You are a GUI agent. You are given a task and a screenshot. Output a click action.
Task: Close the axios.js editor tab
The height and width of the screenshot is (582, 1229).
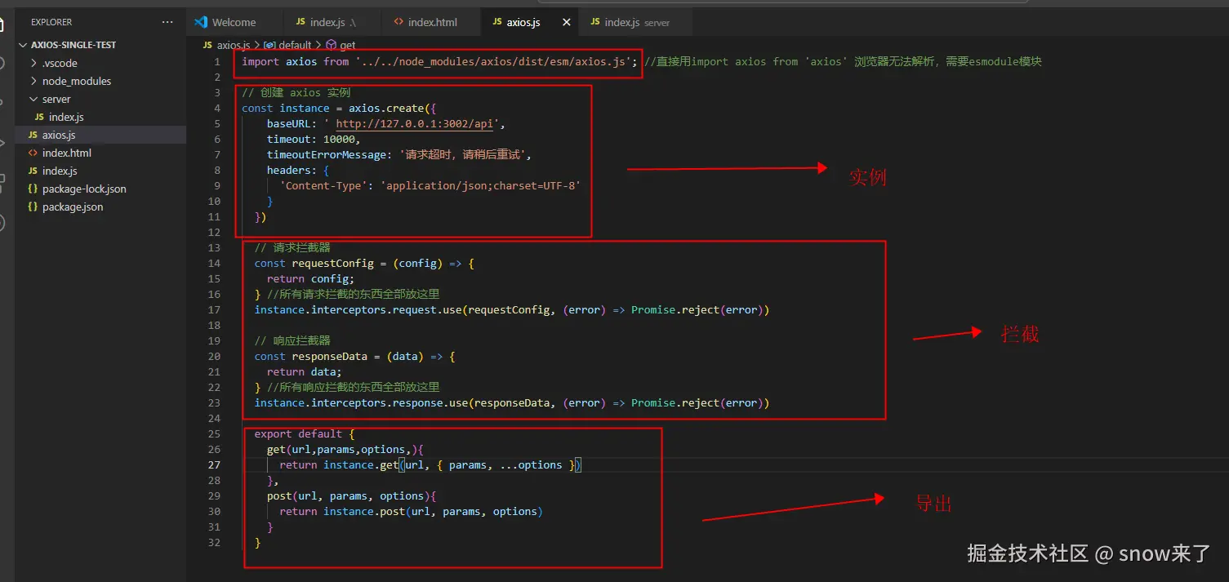(567, 22)
